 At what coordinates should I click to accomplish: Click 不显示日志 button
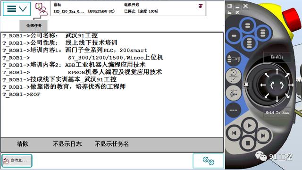67,144
